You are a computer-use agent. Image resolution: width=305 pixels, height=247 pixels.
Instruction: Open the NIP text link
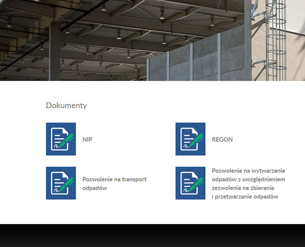[87, 140]
